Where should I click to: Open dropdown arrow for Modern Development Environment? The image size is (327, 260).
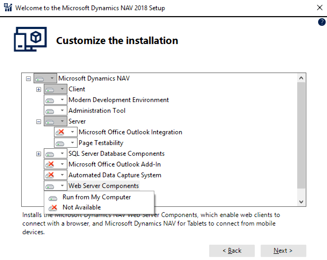point(62,100)
